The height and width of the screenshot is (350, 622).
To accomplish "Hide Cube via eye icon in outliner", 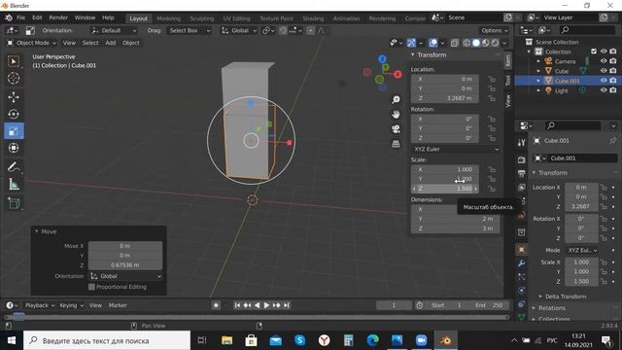I will [x=604, y=71].
